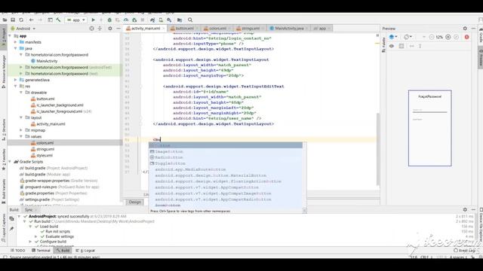Open the SDK Manager toolbar icon
483x271 pixels.
[x=169, y=20]
